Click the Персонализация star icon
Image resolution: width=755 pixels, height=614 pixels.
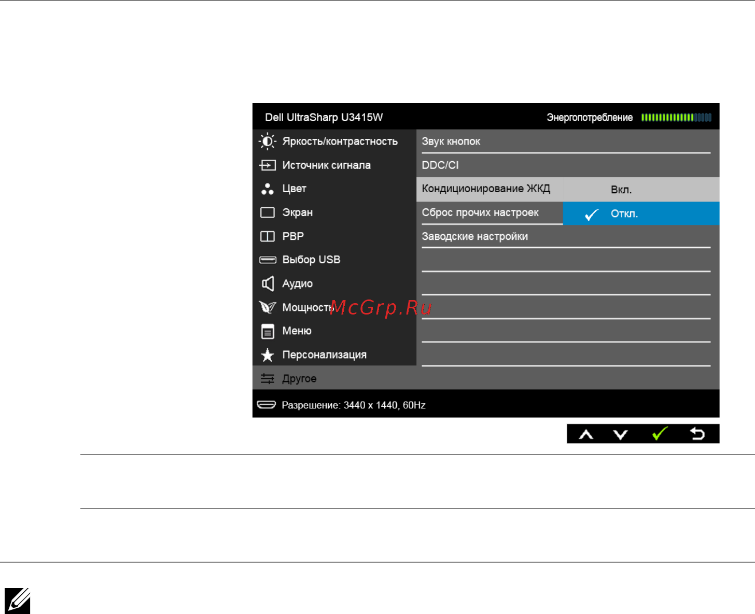point(268,355)
